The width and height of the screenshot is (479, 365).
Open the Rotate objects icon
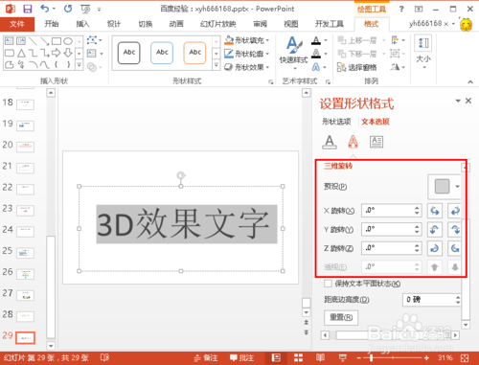click(396, 67)
